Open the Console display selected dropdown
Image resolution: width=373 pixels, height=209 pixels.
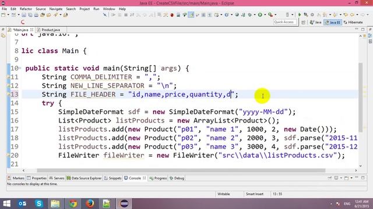click(x=341, y=178)
